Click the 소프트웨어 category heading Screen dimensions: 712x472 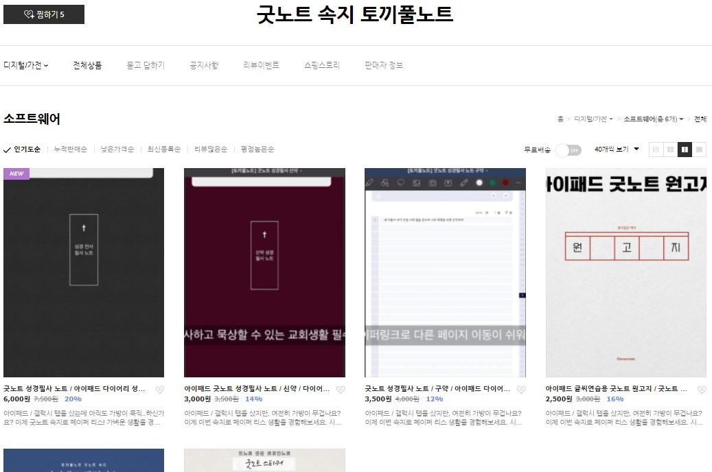point(32,119)
